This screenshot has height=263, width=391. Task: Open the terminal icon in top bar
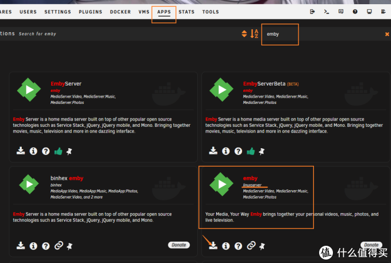click(327, 11)
